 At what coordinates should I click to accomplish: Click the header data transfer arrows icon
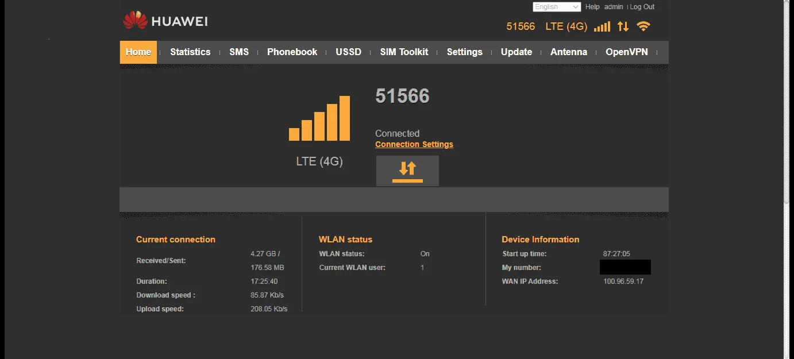tap(623, 26)
